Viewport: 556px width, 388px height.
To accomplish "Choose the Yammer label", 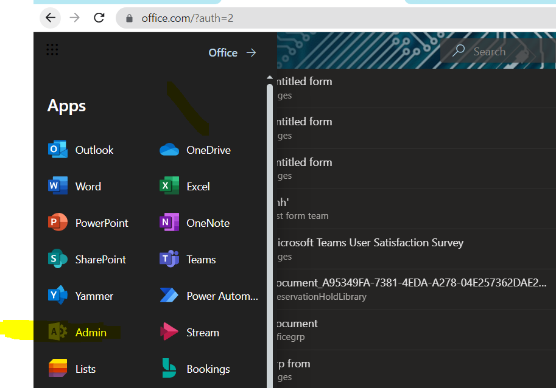I will coord(94,296).
